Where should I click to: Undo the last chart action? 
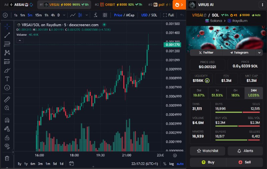182,15
